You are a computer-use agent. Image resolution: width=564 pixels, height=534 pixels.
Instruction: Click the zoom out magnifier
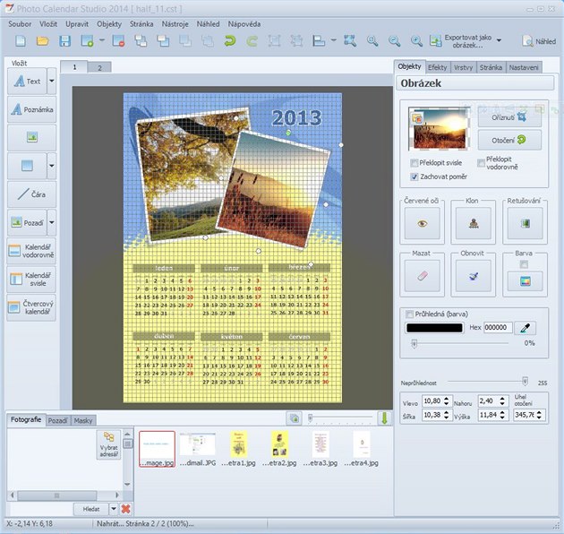(x=394, y=41)
